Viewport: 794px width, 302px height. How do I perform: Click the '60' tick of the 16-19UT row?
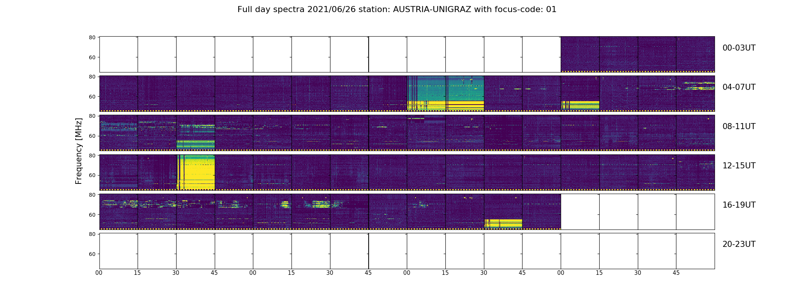92,215
